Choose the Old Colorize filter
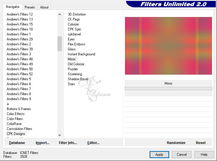 tap(76, 64)
